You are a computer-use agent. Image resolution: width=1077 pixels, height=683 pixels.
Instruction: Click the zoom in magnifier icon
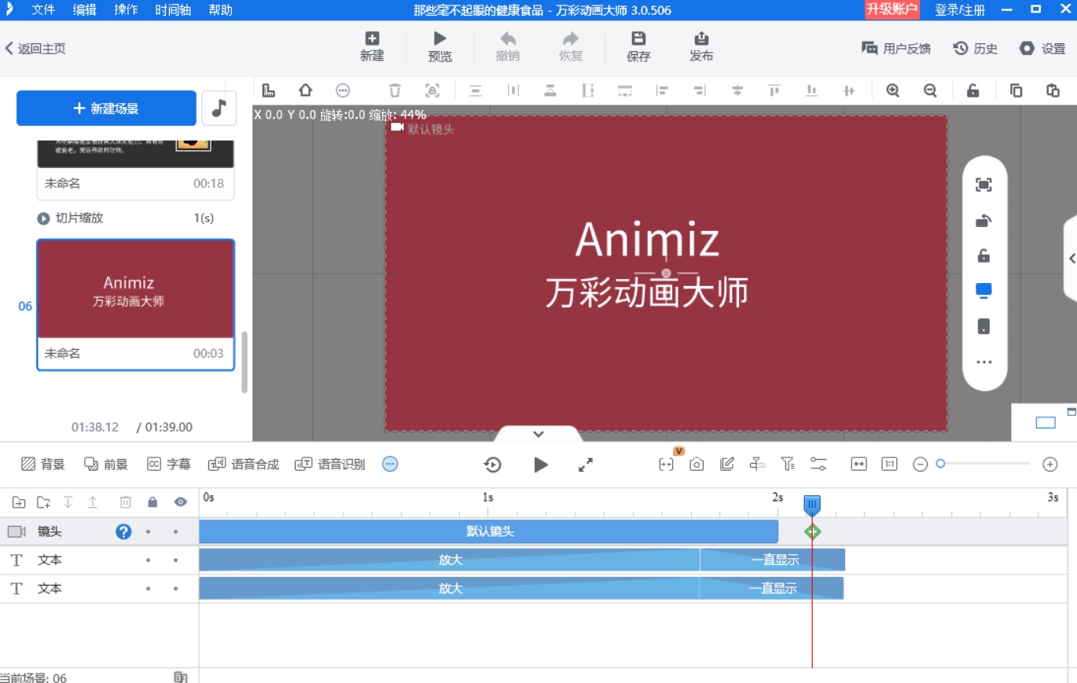point(893,90)
